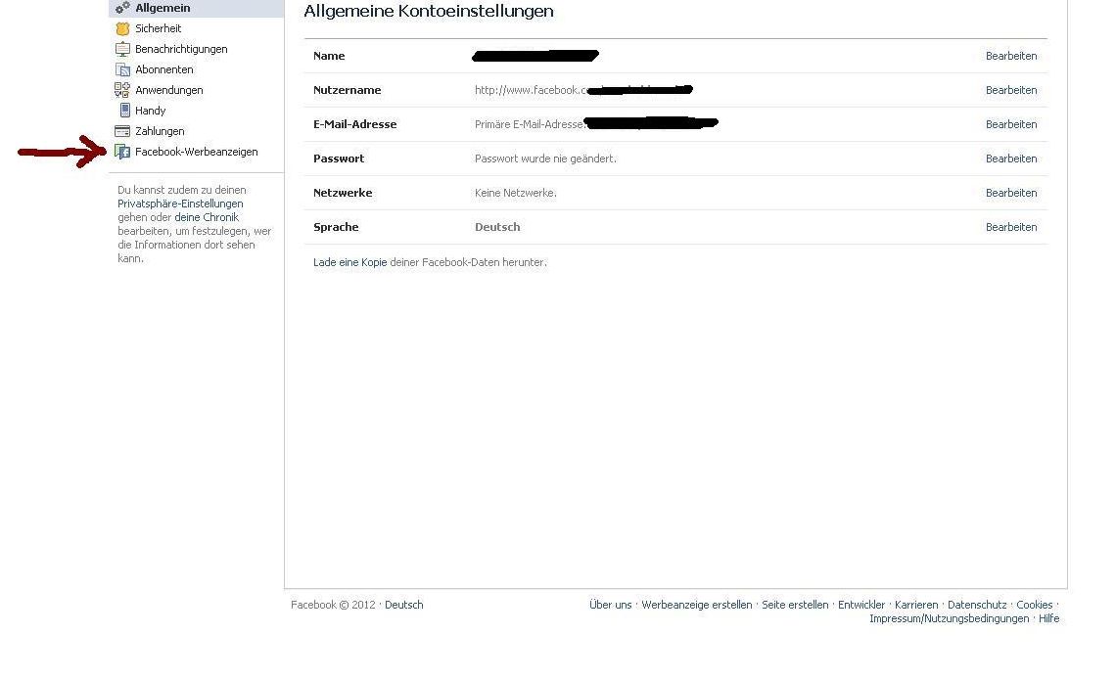This screenshot has height=680, width=1116.
Task: Click the Facebook-Werbeanzeigen icon
Action: tap(122, 152)
